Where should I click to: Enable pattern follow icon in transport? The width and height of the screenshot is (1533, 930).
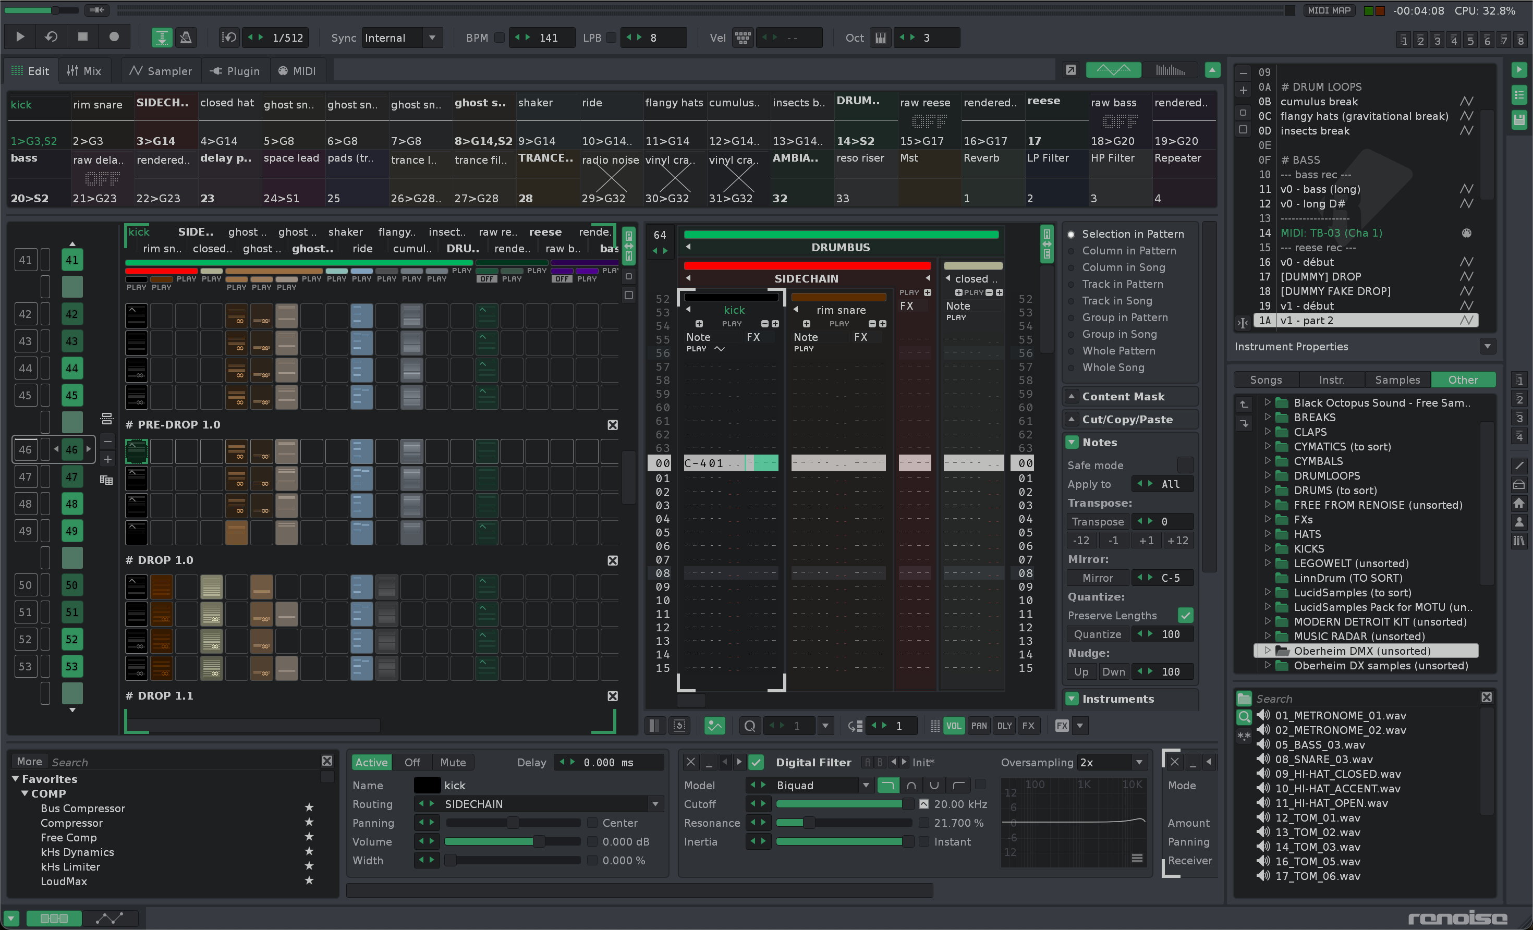pos(162,38)
